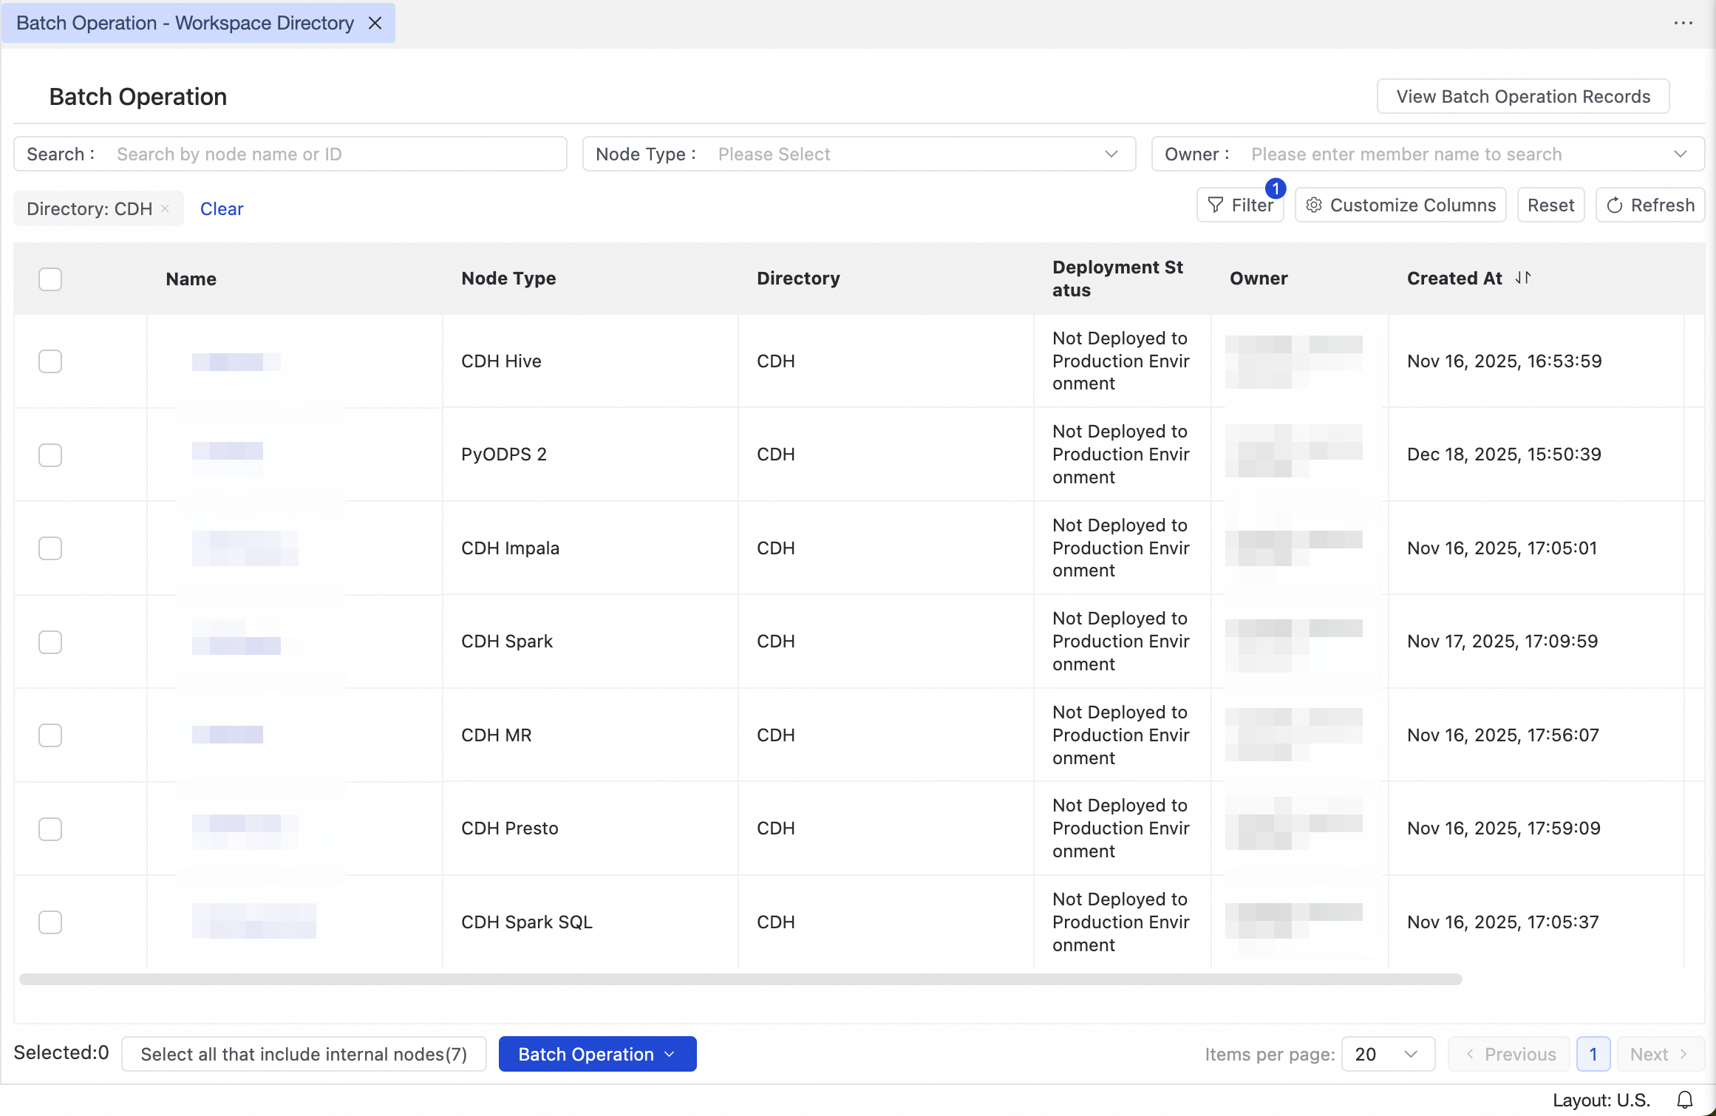Click View Batch Operation Records button
The height and width of the screenshot is (1116, 1716).
pyautogui.click(x=1522, y=96)
